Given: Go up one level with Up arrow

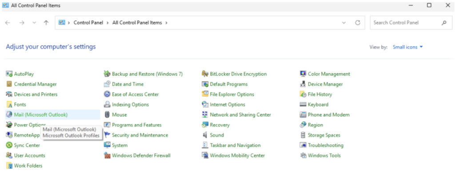Looking at the screenshot, I should [x=46, y=23].
